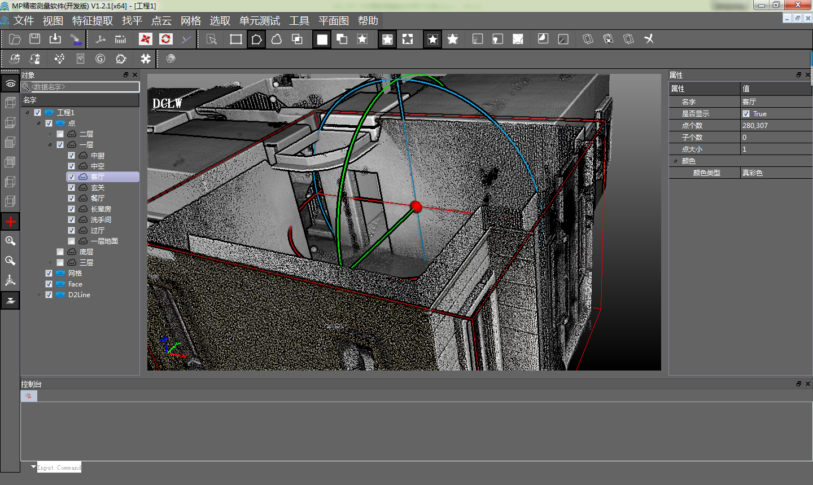Toggle the 是否显示 True checkbox
Screen dimensions: 813x485
coord(746,114)
